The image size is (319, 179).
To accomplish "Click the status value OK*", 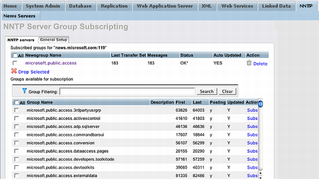I will [x=184, y=63].
